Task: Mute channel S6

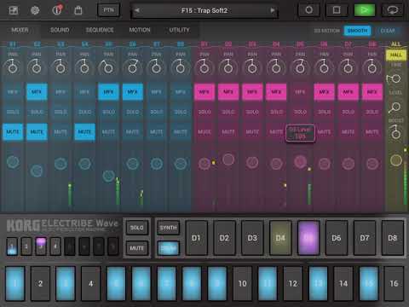Action: (x=132, y=132)
